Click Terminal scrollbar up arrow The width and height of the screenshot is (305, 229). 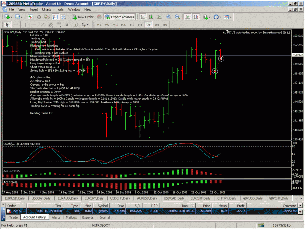(300, 205)
